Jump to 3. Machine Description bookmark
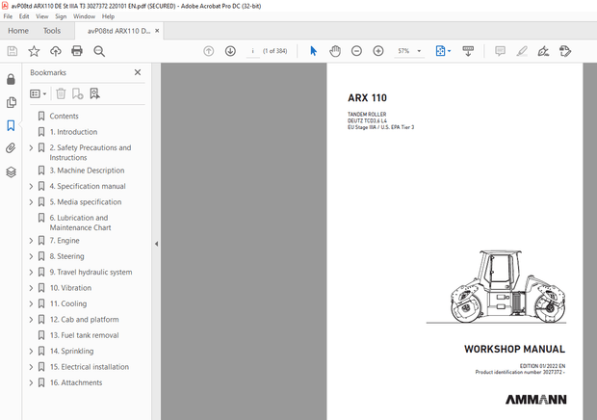 coord(88,171)
